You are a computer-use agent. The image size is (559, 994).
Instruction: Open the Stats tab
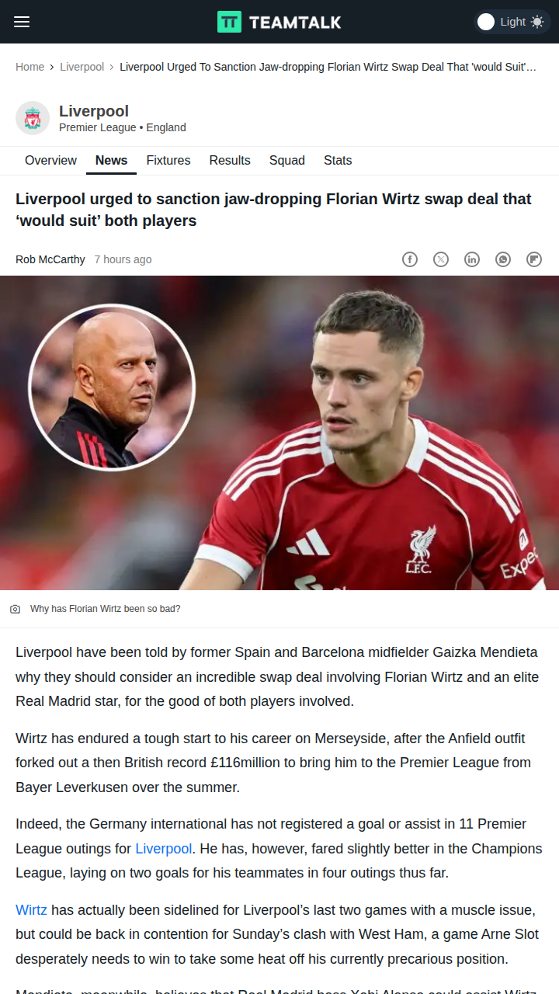pos(338,161)
